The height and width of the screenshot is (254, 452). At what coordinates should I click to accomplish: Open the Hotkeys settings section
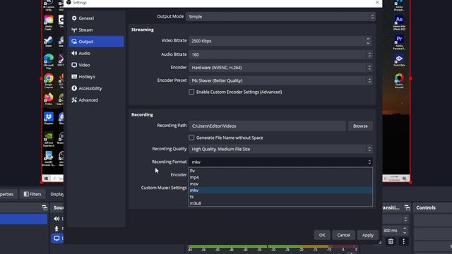[x=96, y=77]
